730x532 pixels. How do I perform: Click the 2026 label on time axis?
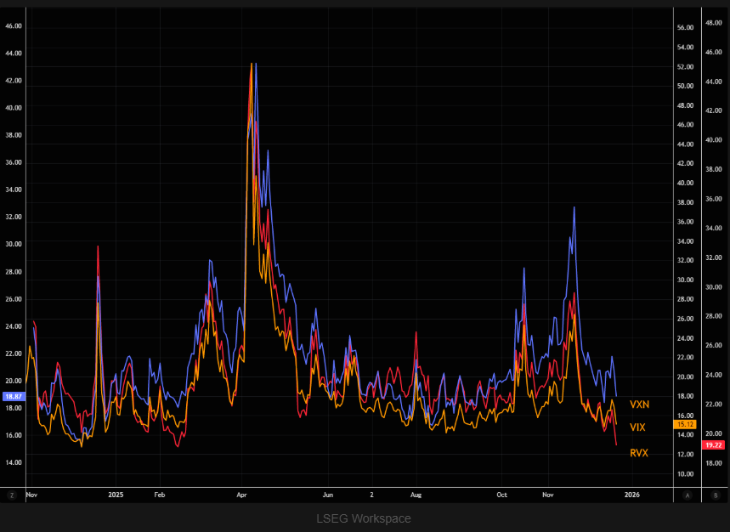631,494
